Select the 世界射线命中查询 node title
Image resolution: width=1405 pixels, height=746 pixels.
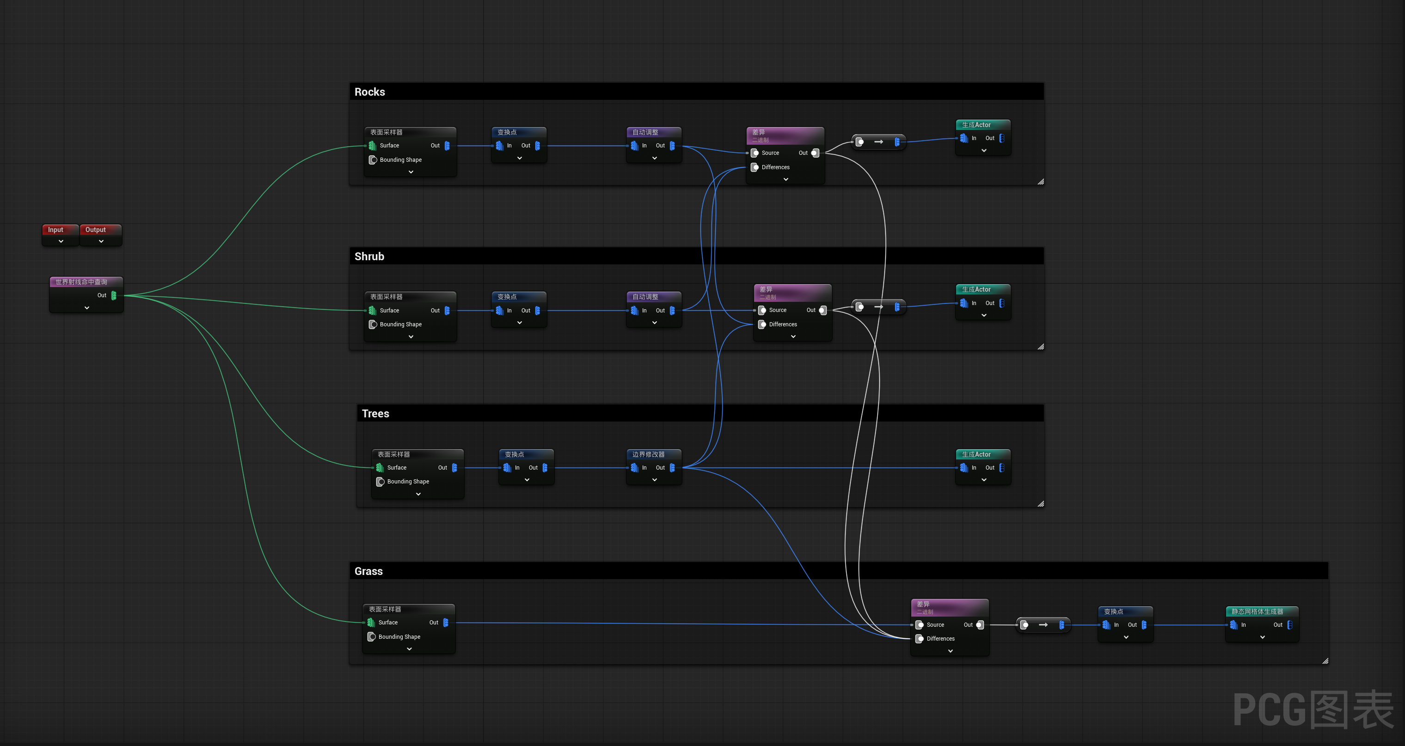click(81, 282)
